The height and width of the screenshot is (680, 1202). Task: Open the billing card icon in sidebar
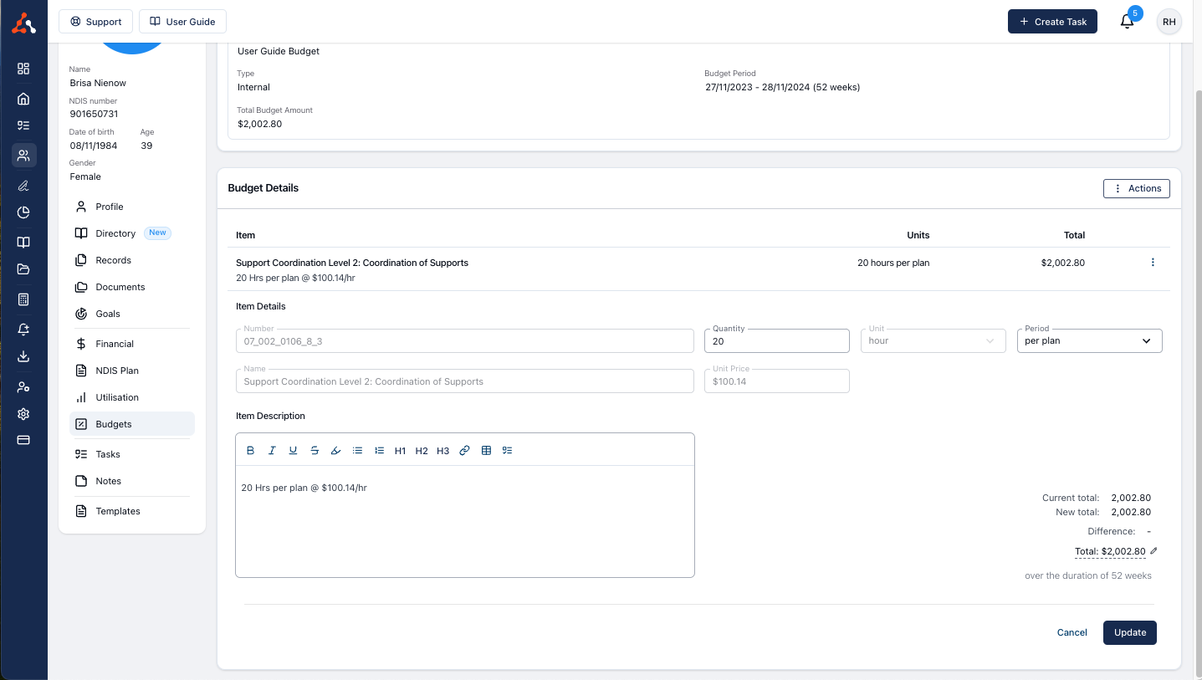click(x=23, y=440)
